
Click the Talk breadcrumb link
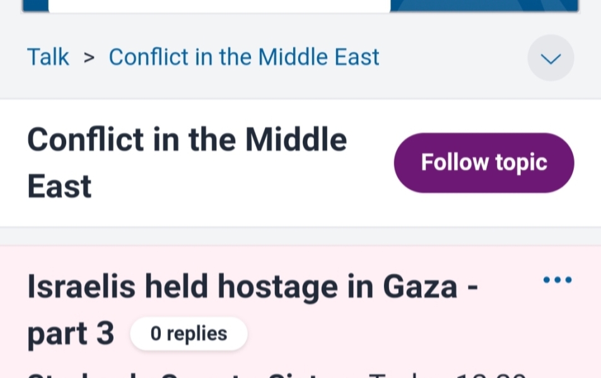[48, 57]
